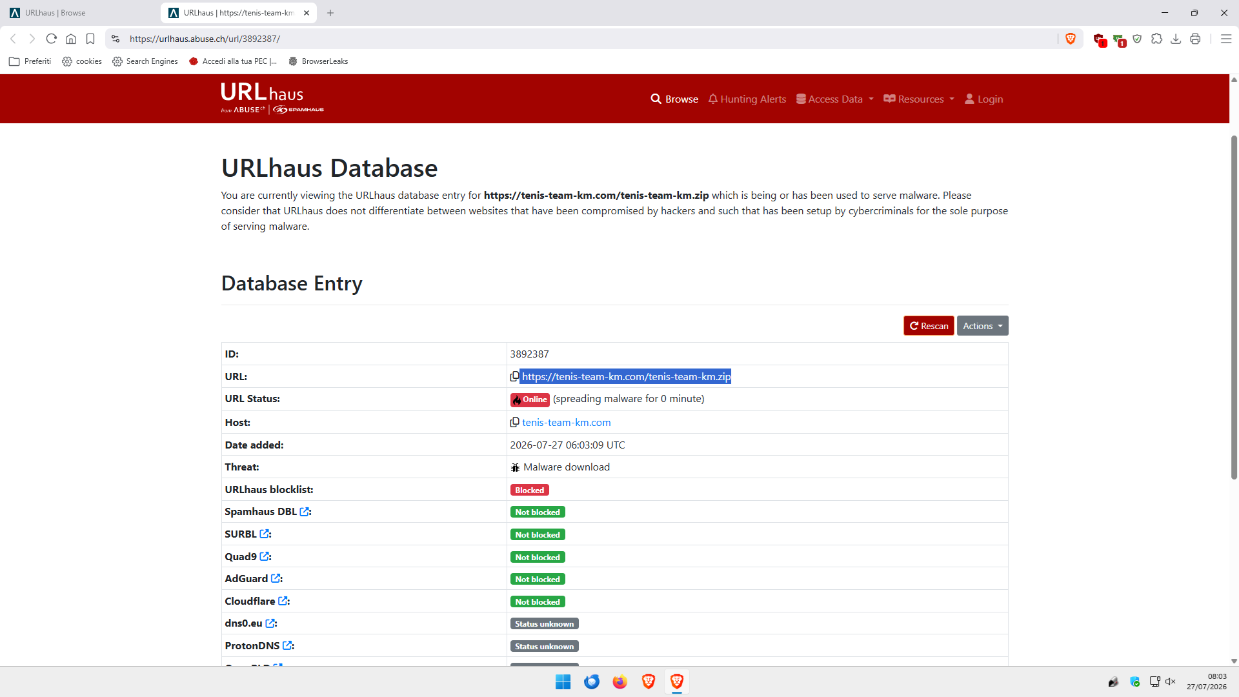Open Browse in the navigation bar

click(674, 99)
